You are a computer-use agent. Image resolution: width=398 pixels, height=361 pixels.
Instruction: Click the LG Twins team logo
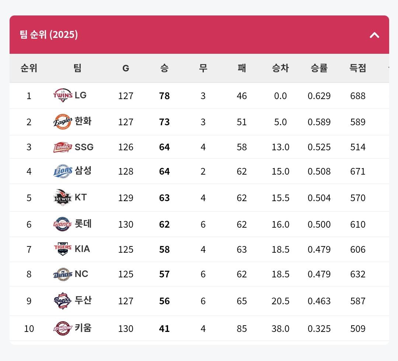point(63,95)
